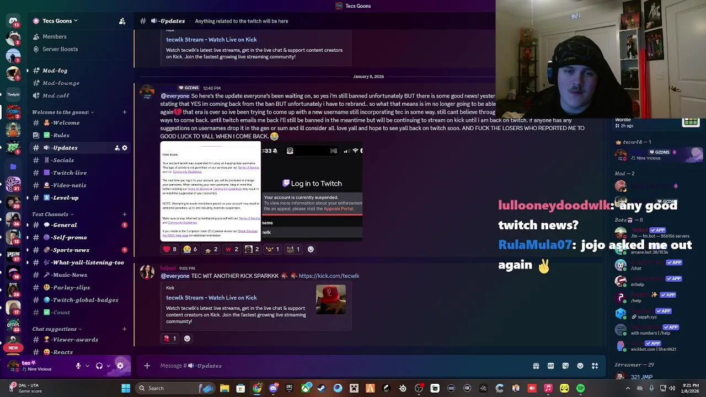Collapse the Chat suggestions category
This screenshot has width=706, height=397.
click(57, 329)
